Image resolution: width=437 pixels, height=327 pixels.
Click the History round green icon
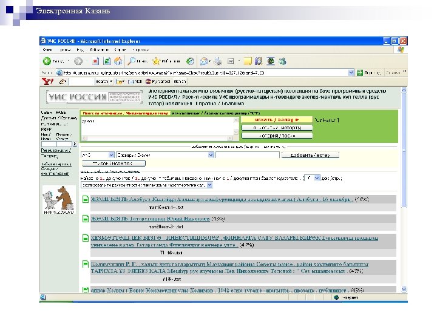(x=191, y=61)
